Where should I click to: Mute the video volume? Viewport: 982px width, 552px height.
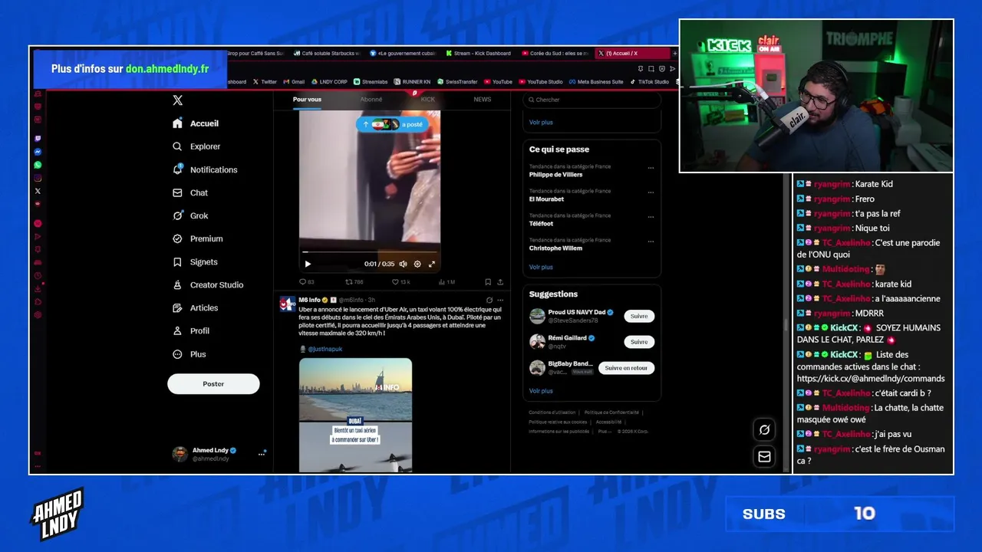[403, 264]
